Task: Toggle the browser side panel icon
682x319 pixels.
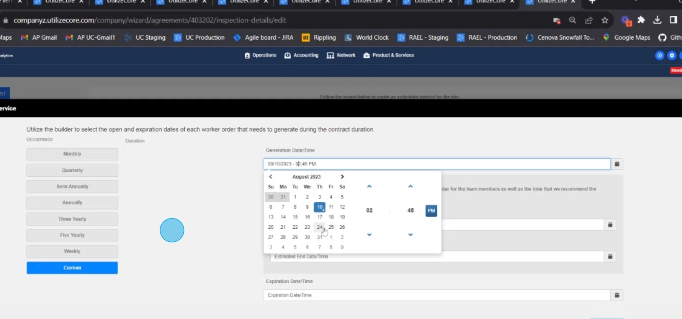Action: tap(673, 20)
